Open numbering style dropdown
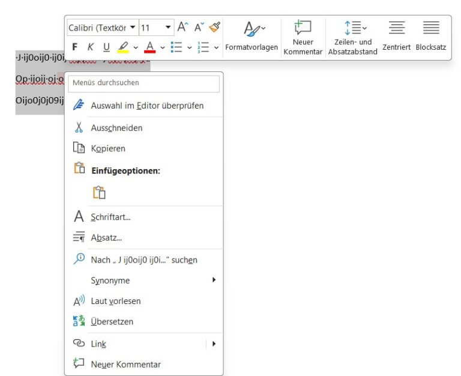 (216, 47)
